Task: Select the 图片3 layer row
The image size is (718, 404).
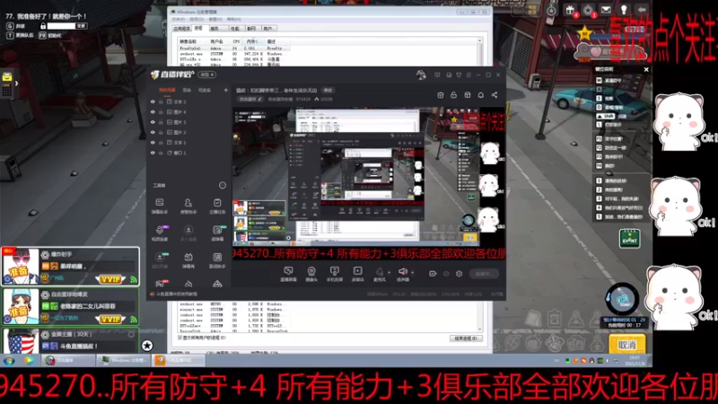Action: [188, 122]
